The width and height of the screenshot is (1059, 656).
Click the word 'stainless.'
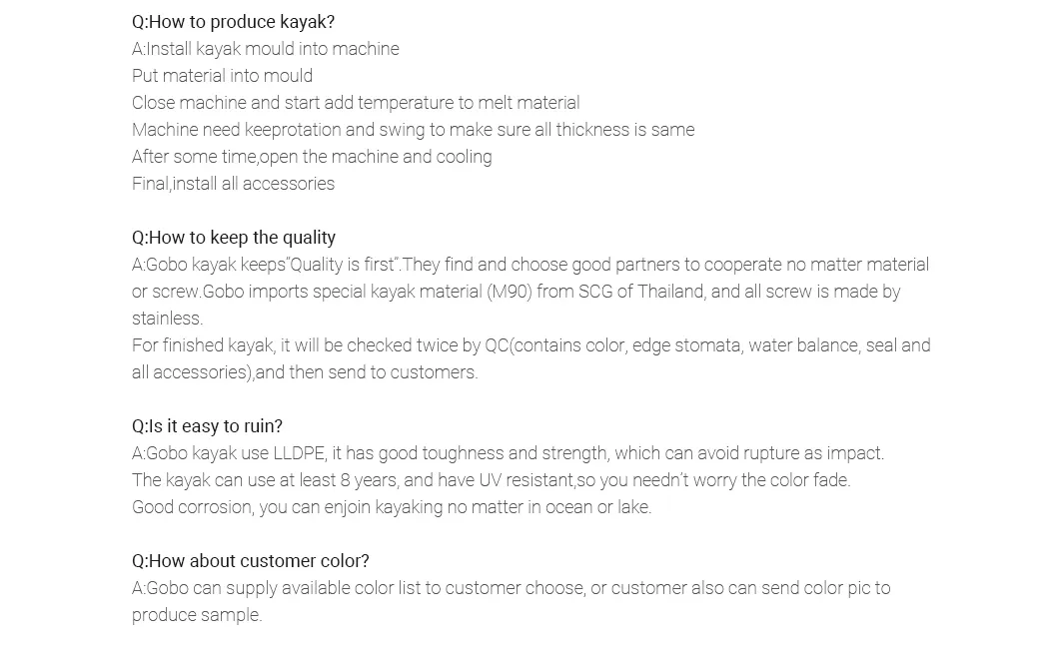[168, 319]
